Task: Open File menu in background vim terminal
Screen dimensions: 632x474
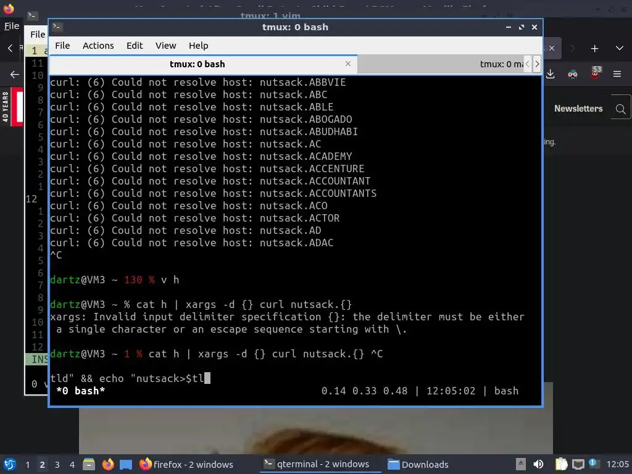Action: [38, 35]
